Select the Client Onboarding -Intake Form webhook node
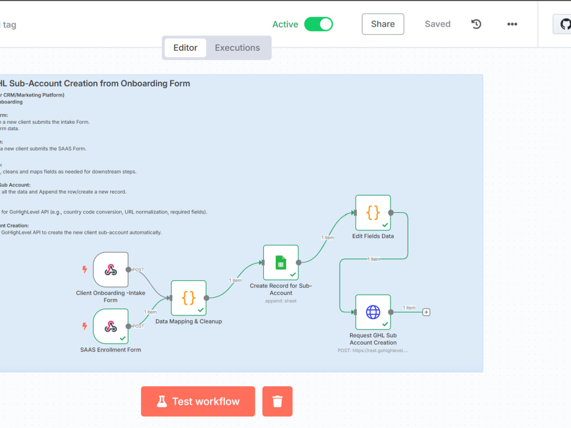Screen dimensions: 571x428 [x=111, y=270]
